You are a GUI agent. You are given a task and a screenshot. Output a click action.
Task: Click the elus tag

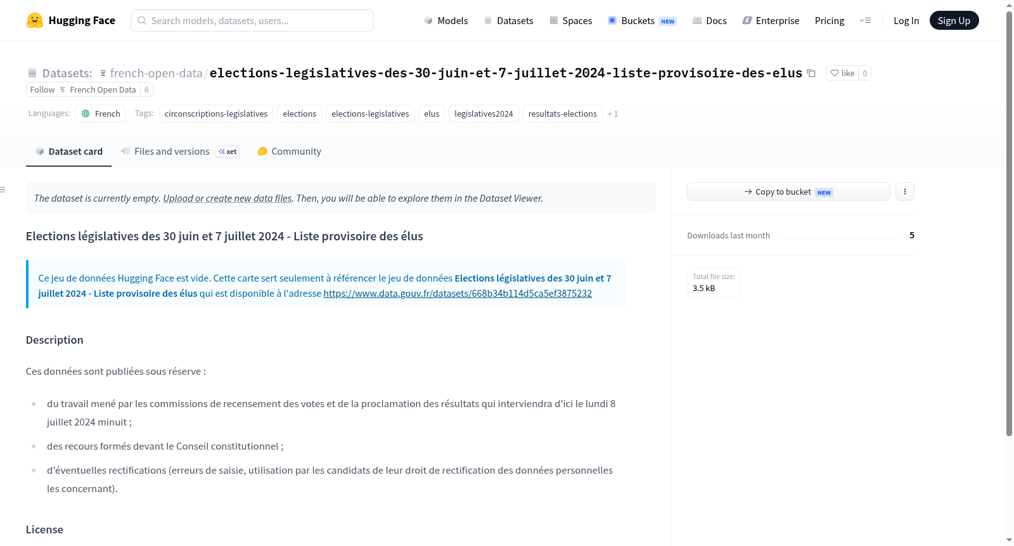tap(432, 114)
